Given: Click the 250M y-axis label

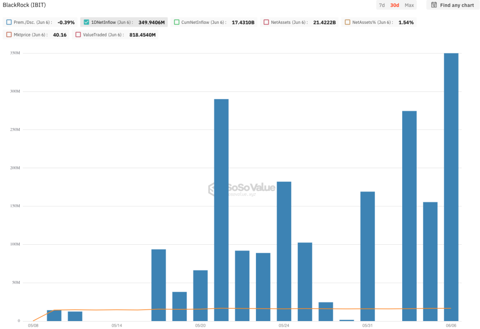Looking at the screenshot, I should [15, 129].
